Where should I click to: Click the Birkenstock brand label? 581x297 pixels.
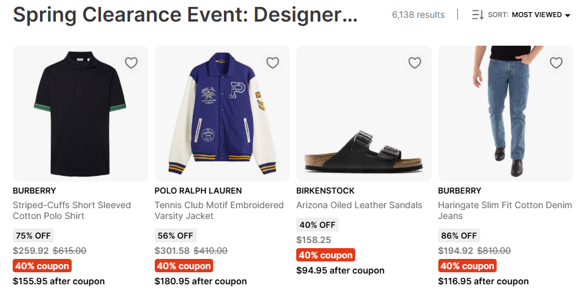[x=325, y=190]
